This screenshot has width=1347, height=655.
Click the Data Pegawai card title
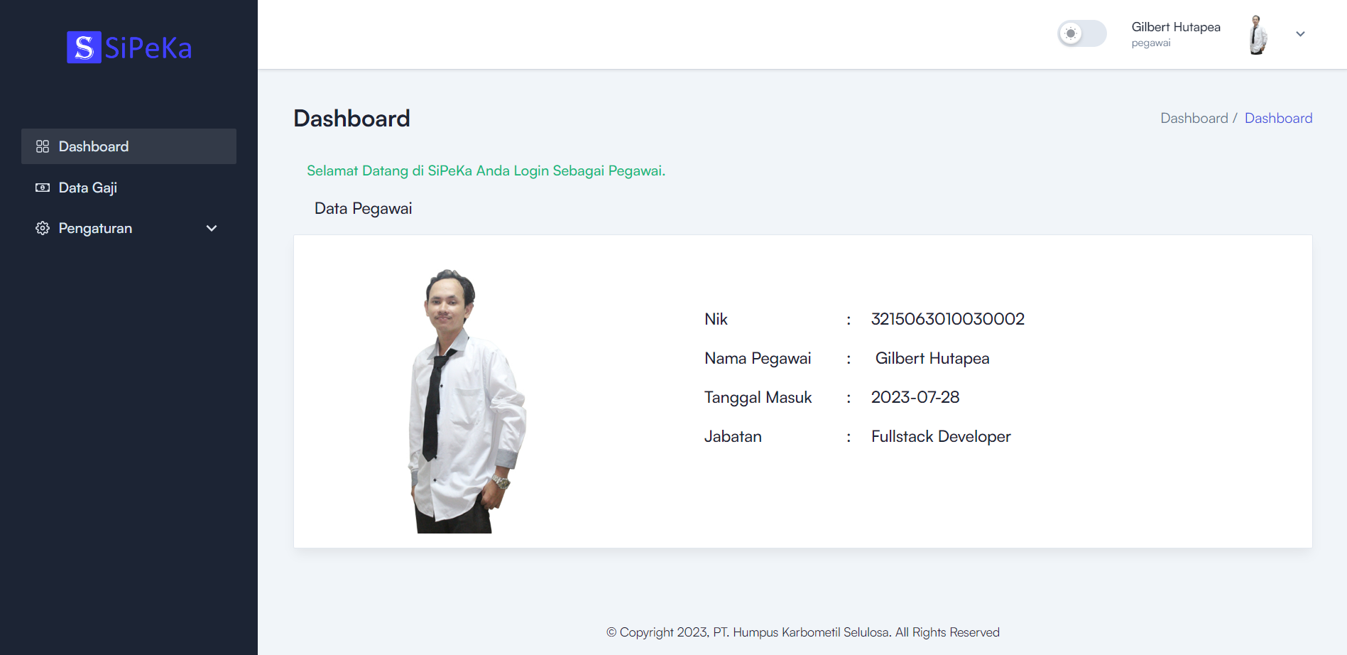tap(363, 208)
